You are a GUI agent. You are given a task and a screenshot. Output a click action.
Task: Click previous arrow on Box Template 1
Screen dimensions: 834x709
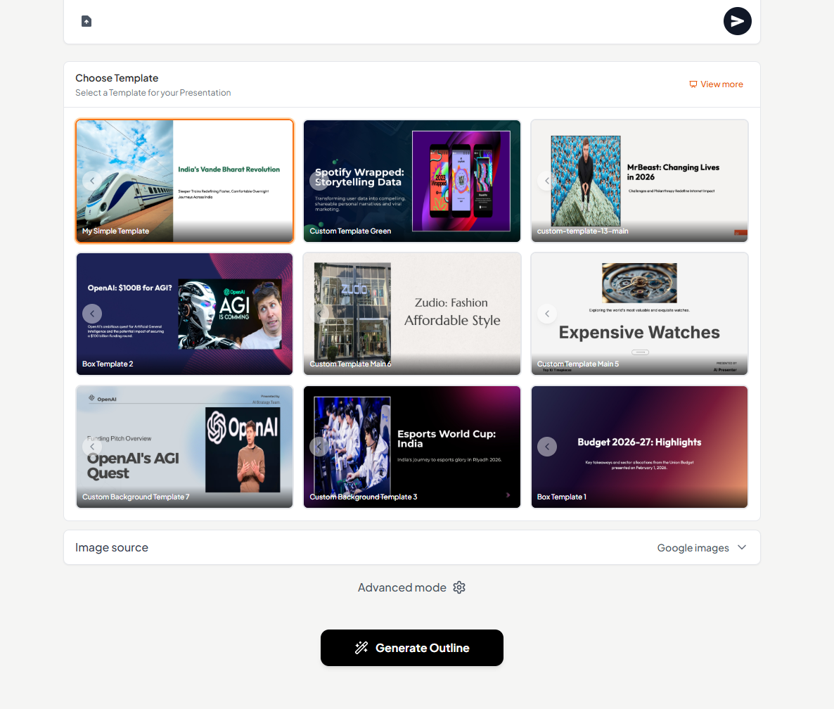tap(547, 447)
